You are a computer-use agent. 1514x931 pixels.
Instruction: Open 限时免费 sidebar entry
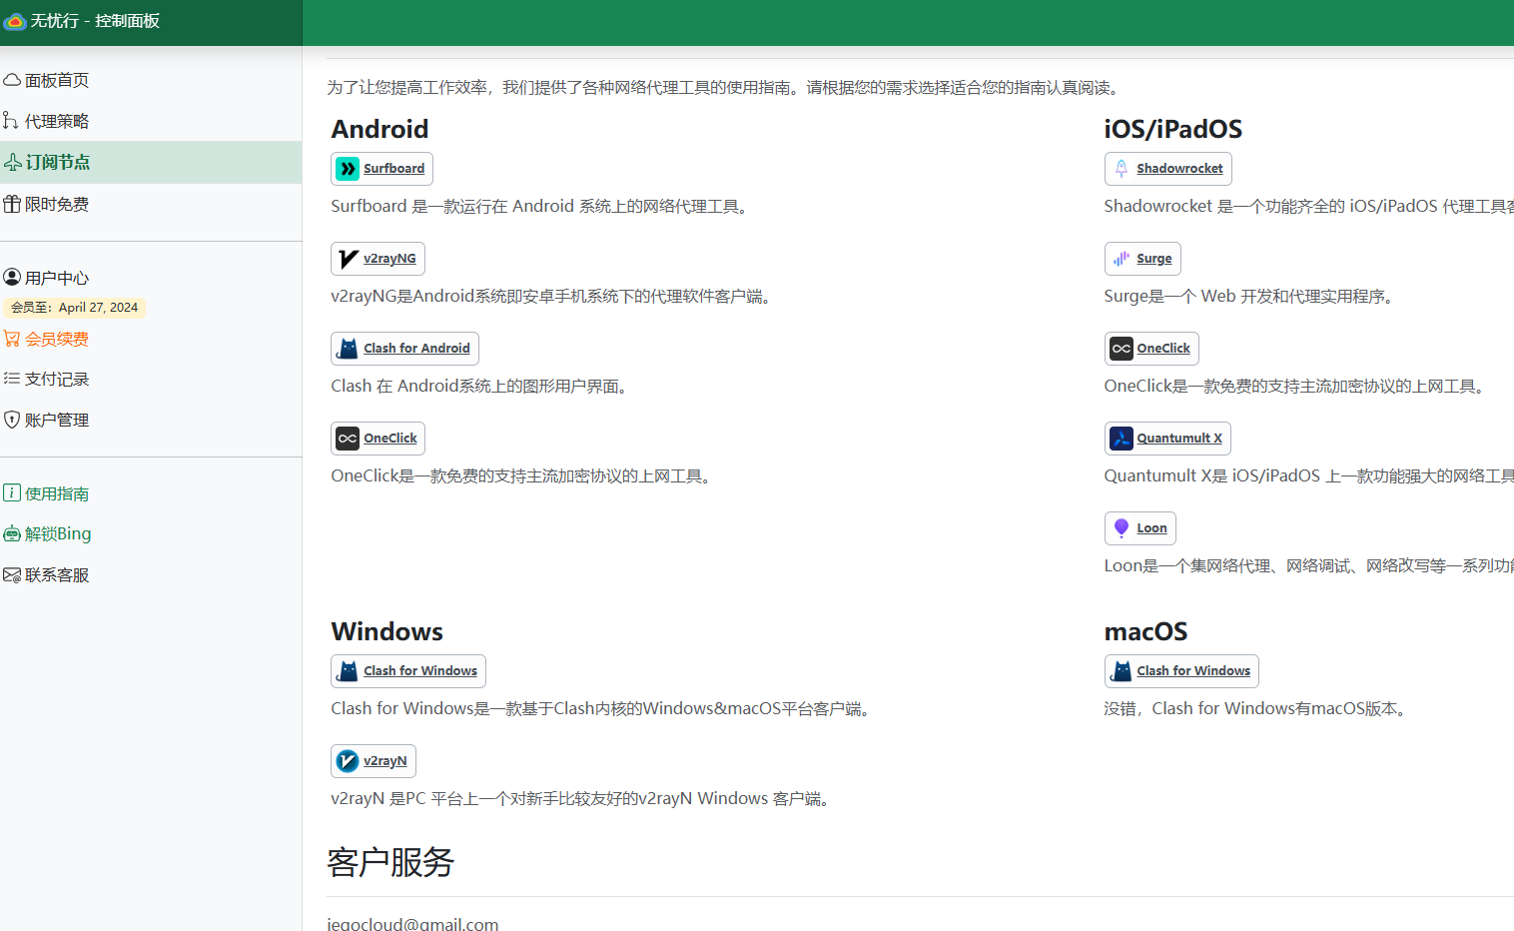(x=151, y=204)
